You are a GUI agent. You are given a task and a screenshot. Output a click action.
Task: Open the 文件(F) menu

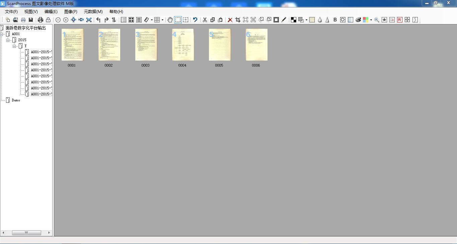click(11, 12)
